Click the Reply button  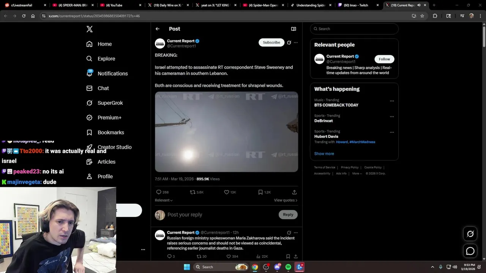tap(288, 215)
